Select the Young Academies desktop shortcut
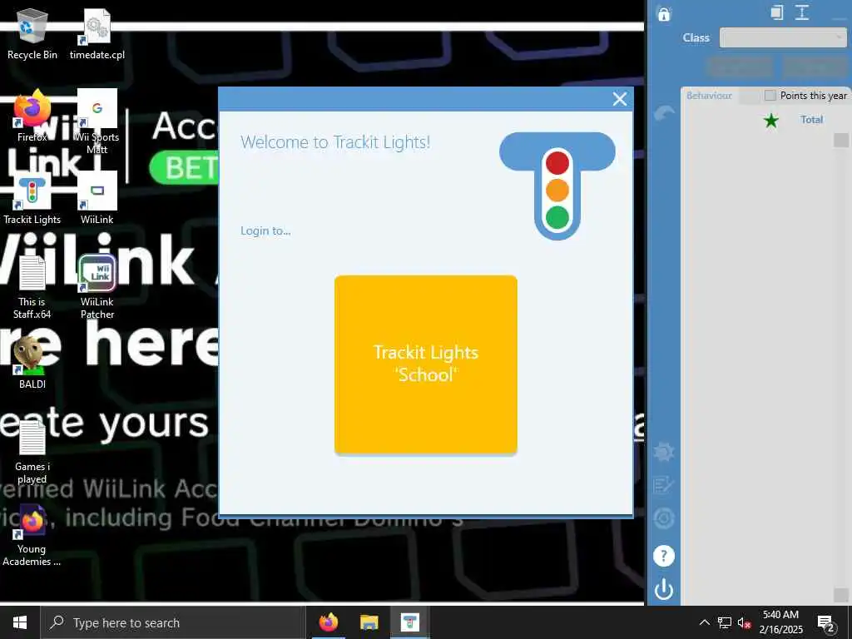Image resolution: width=852 pixels, height=639 pixels. click(32, 535)
